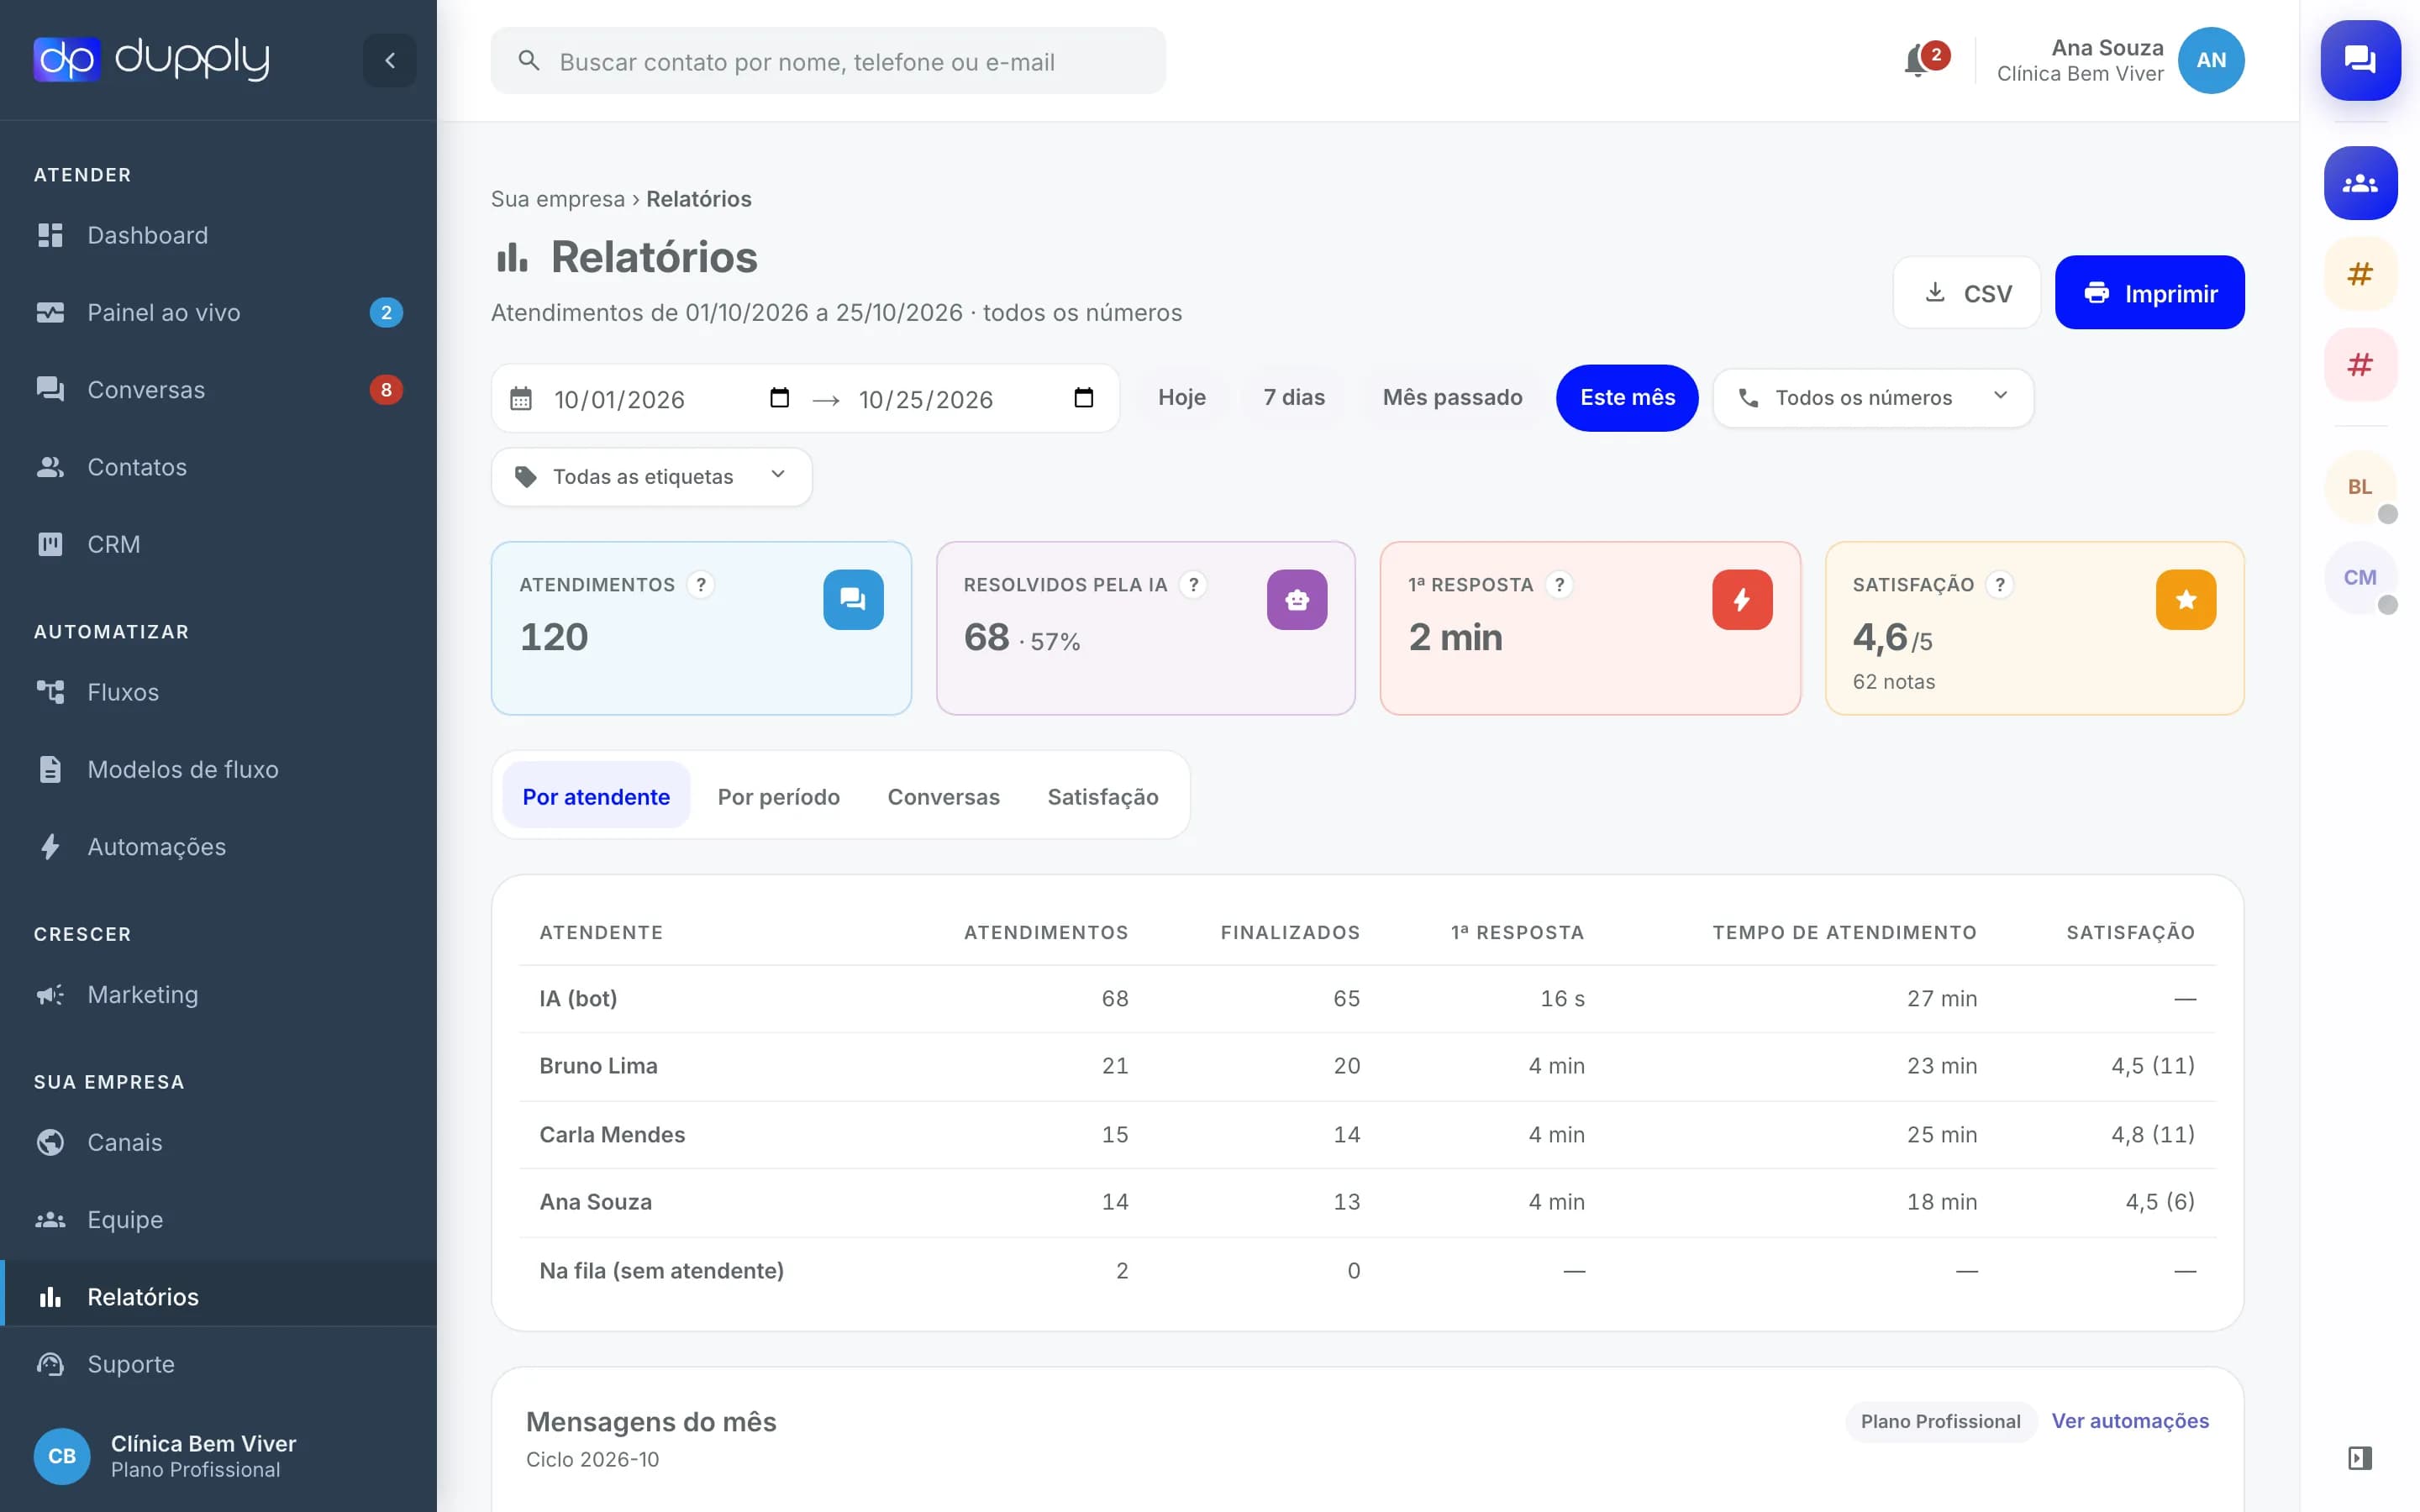Open the CM user avatar
Image resolution: width=2420 pixels, height=1512 pixels.
pos(2360,578)
